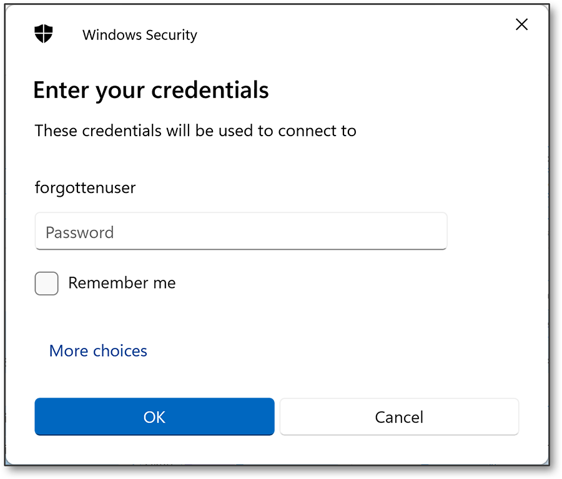Confirm credentials with the blue OK button

pos(154,417)
